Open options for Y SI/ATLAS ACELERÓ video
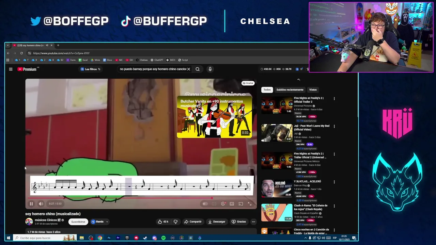Image resolution: width=436 pixels, height=245 pixels. click(334, 182)
